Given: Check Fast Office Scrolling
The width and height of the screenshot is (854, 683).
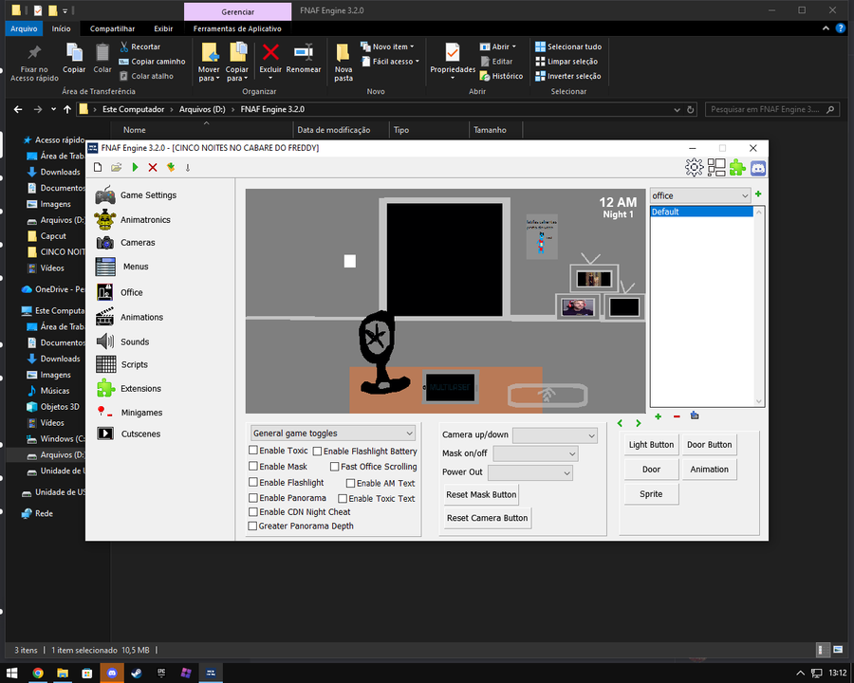Looking at the screenshot, I should (x=334, y=467).
